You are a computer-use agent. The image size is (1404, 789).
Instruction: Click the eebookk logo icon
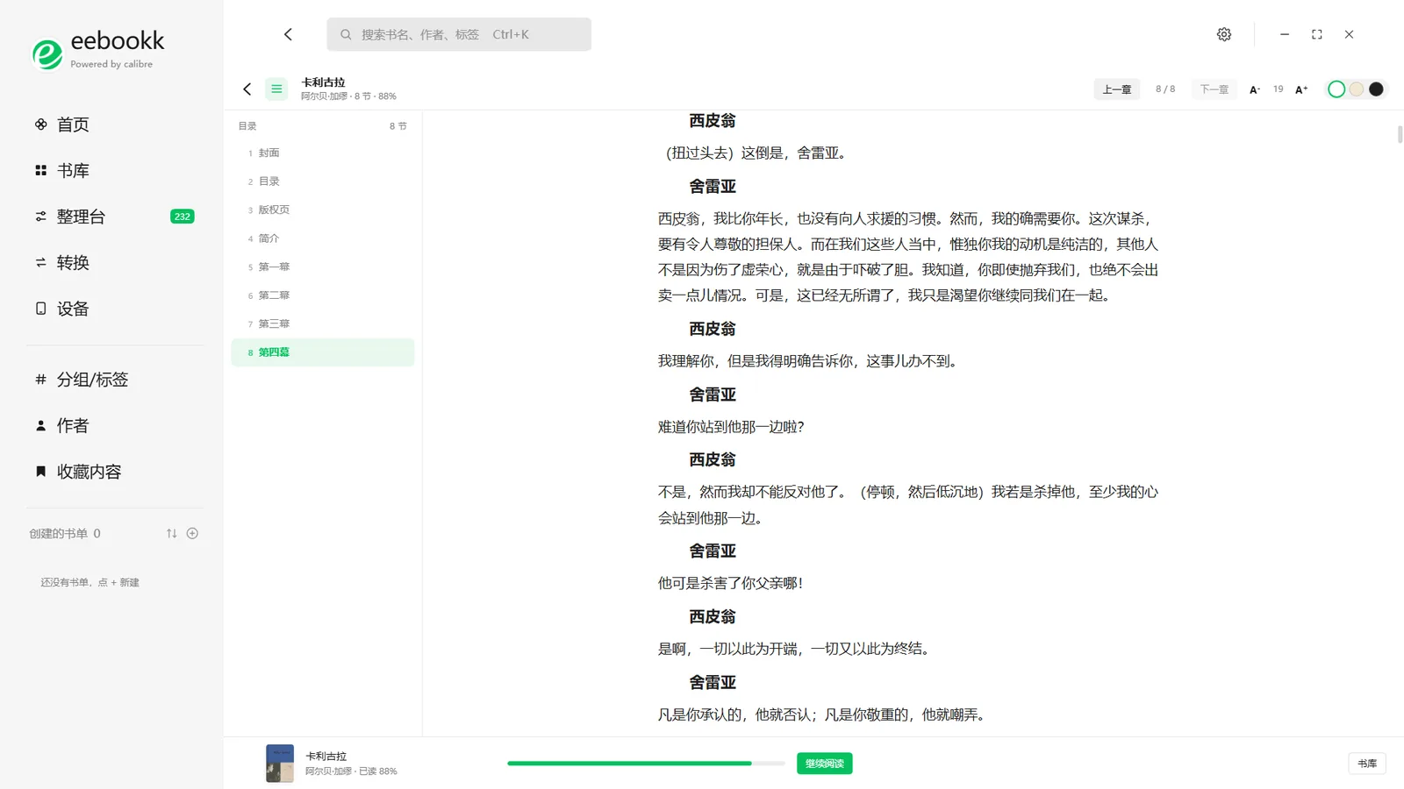47,54
